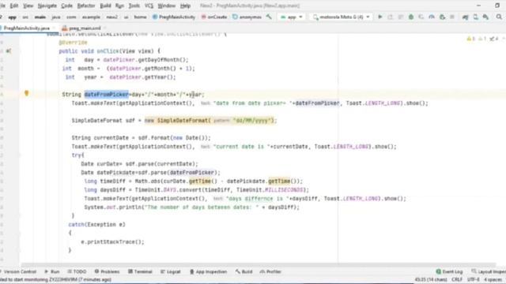Click Sync Project with Gradle Files icon
506x284 pixels.
click(x=465, y=17)
